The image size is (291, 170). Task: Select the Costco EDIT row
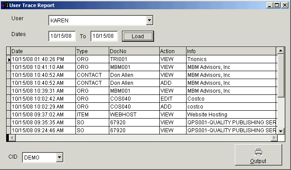pyautogui.click(x=142, y=99)
